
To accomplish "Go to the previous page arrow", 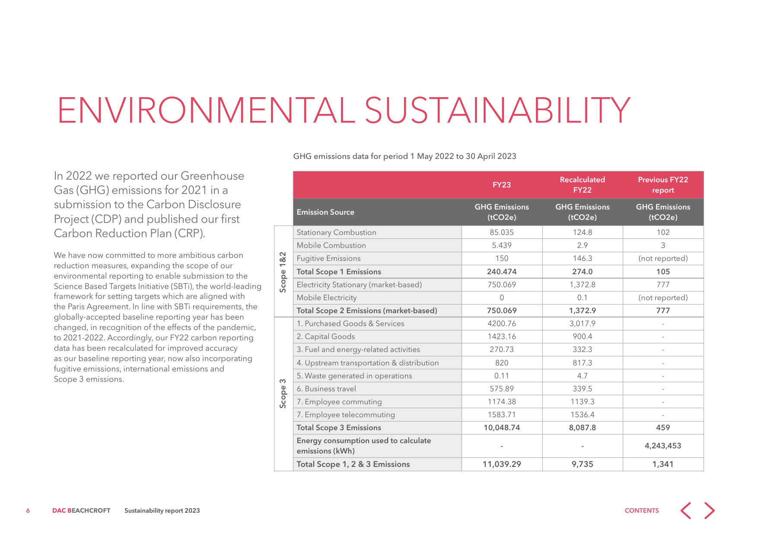I will point(686,511).
